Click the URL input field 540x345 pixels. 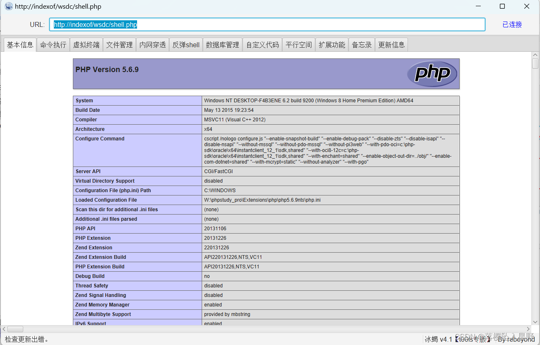click(267, 24)
